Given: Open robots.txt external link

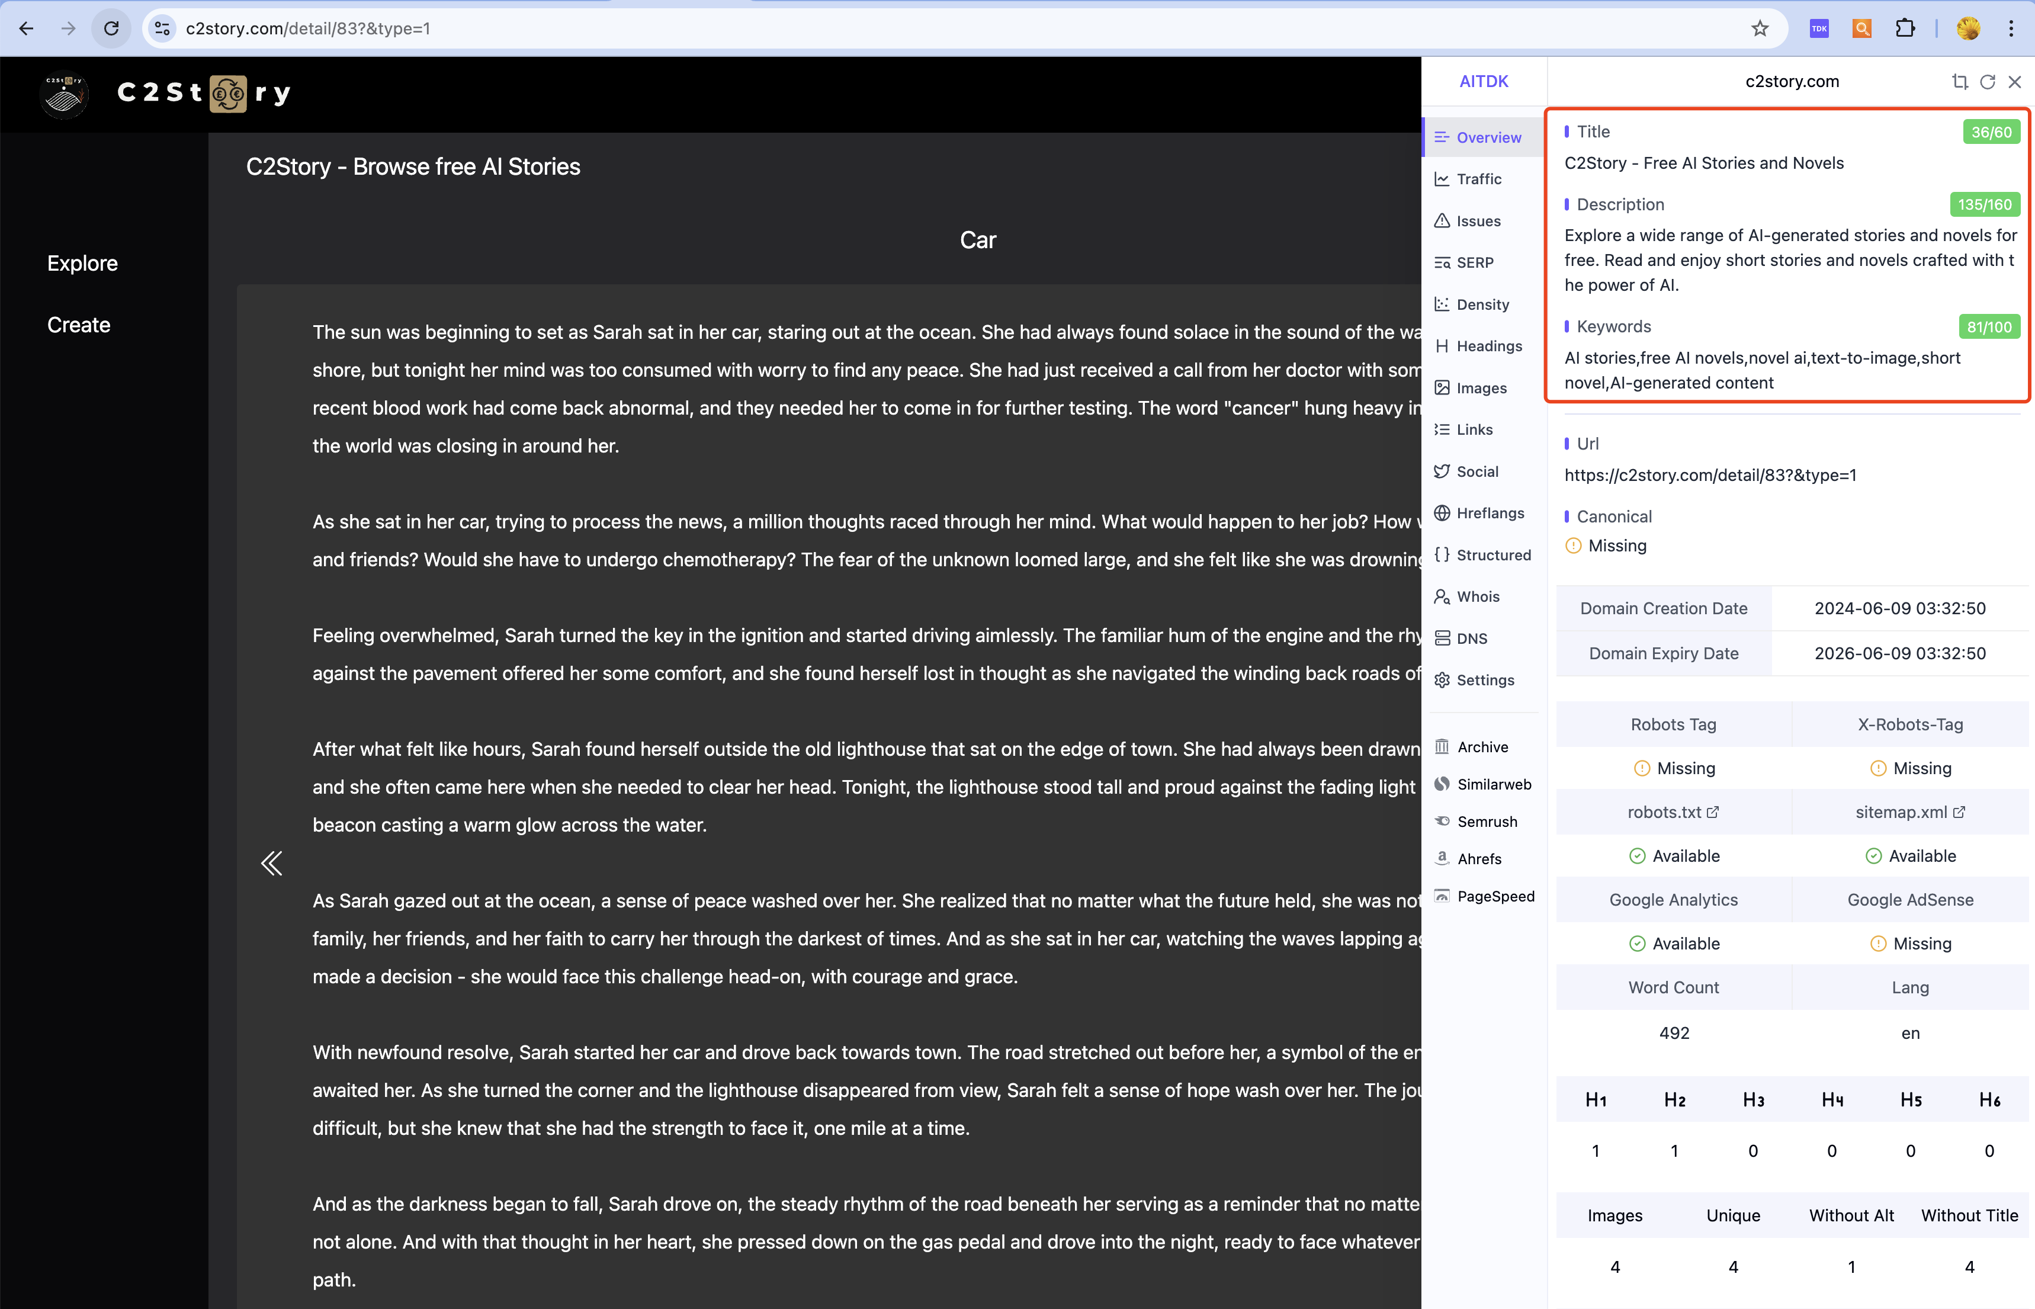Looking at the screenshot, I should [1673, 811].
